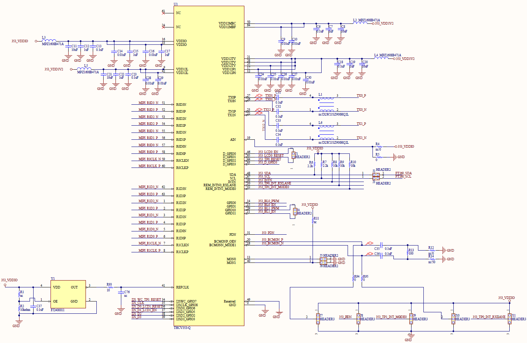This screenshot has height=343, width=527.
Task: Select the J1 HEADER2 jumper symbol
Action: coord(293,155)
